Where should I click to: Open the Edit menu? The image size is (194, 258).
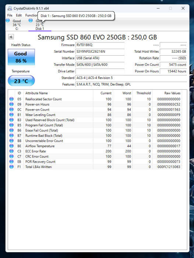click(x=19, y=15)
